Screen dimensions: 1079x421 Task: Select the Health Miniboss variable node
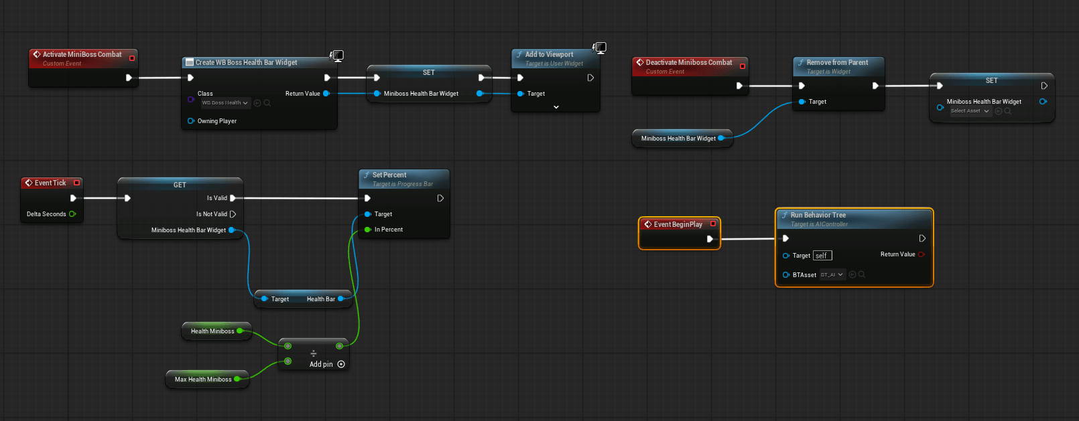coord(216,331)
